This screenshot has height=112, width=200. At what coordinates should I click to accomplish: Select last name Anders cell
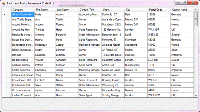tap(67, 15)
